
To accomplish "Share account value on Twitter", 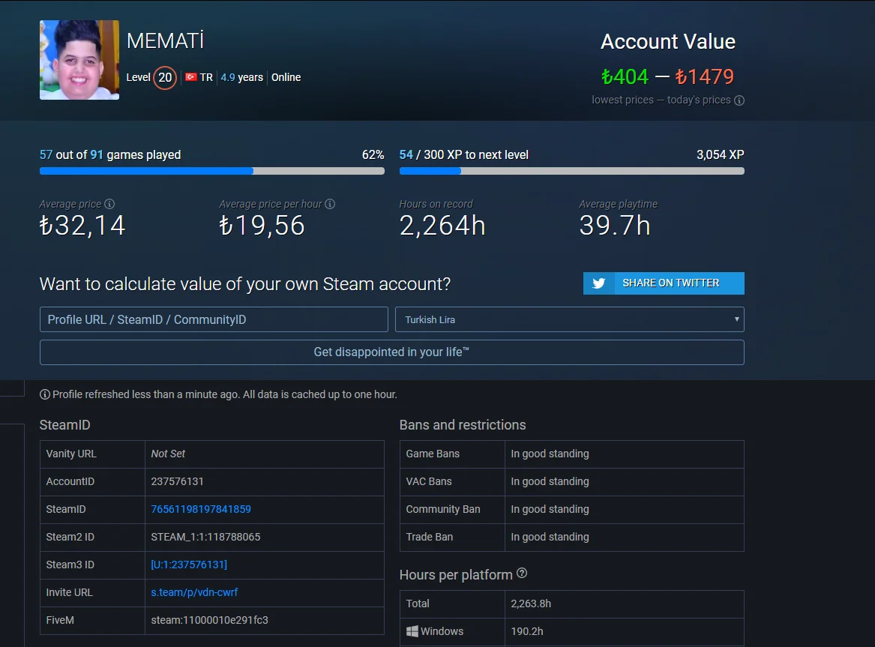I will point(664,283).
